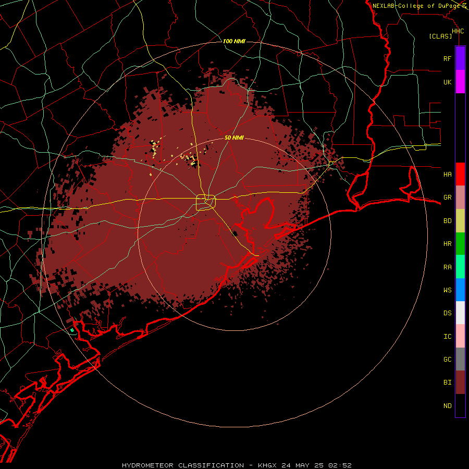The image size is (469, 469).
Task: Click the GC legend label
Action: point(447,360)
